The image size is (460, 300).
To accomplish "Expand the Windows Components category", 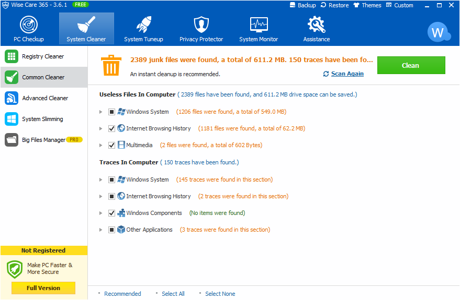I will (100, 213).
